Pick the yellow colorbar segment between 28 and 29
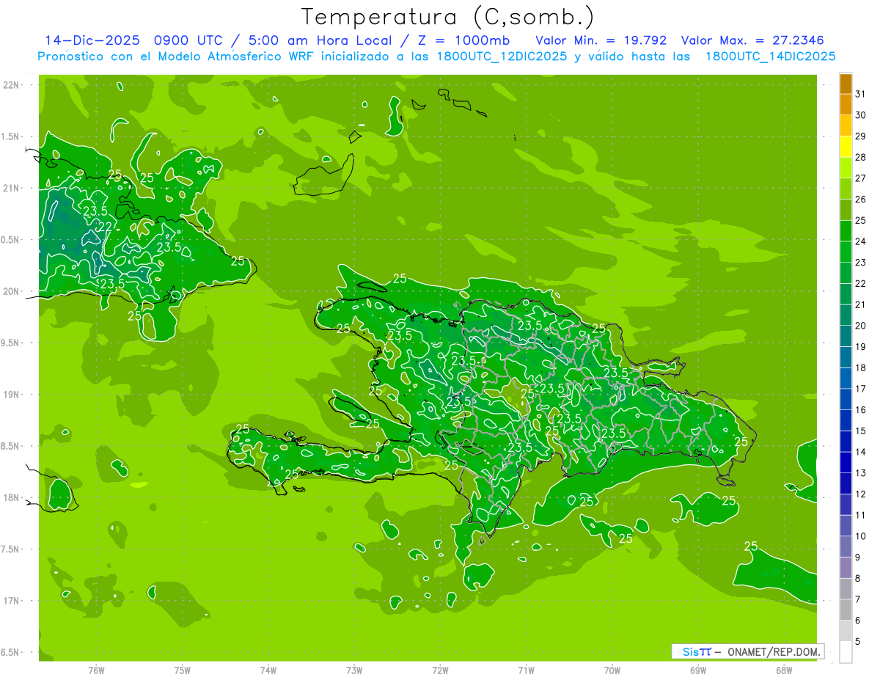Viewport: 880px width, 680px height. (x=846, y=147)
